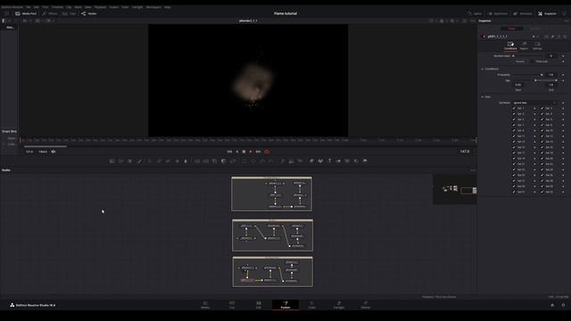Add a Merge 3D node from toolbar
Image resolution: width=571 pixels, height=321 pixels.
[338, 160]
